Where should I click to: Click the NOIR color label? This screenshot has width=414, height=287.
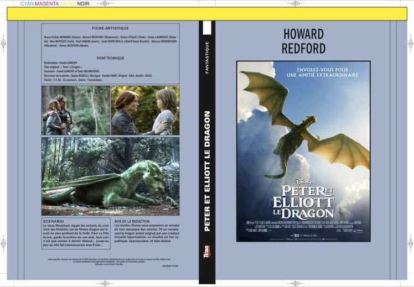[x=83, y=4]
